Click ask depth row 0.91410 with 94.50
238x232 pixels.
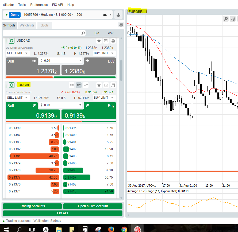89,191
